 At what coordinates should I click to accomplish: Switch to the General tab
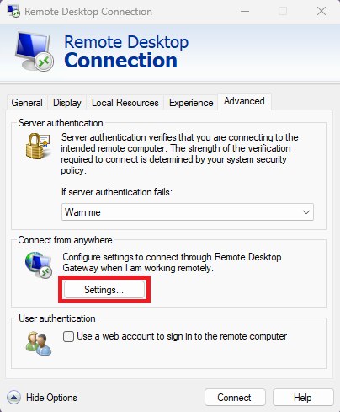27,103
